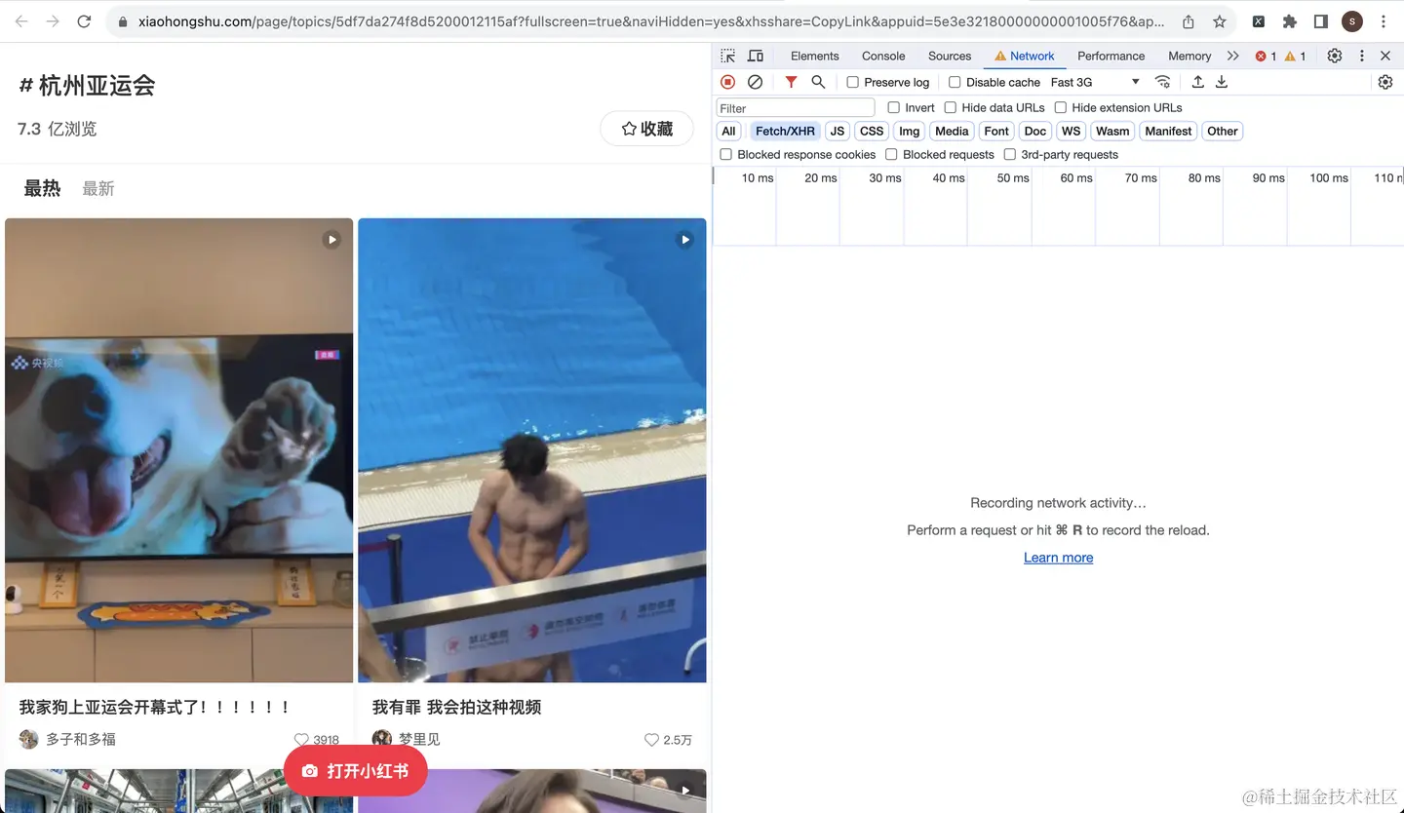Click the share icon in address bar
This screenshot has height=813, width=1404.
(x=1189, y=21)
